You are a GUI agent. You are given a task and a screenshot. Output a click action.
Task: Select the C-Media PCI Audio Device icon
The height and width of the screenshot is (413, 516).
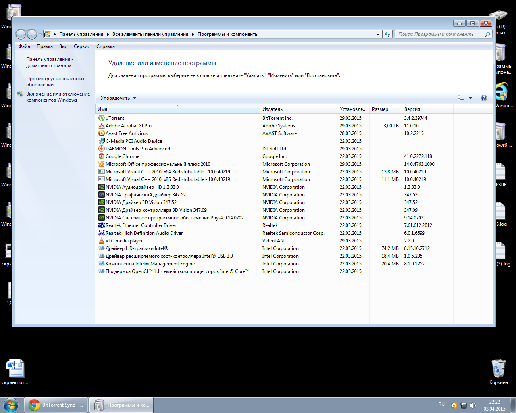(x=102, y=141)
